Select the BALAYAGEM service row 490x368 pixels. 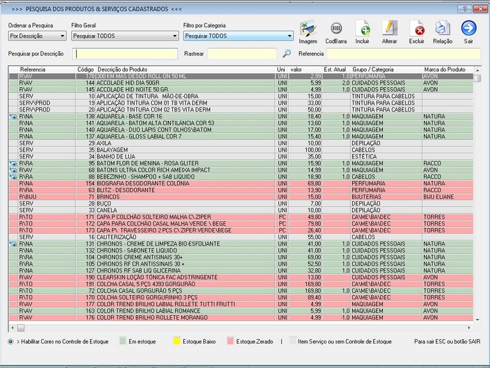(241, 150)
